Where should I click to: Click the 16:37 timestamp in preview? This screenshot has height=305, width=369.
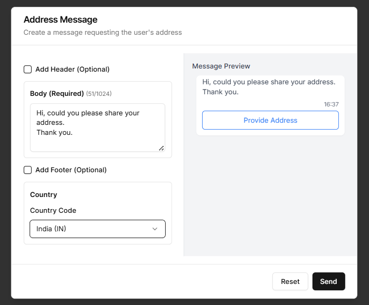coord(331,104)
